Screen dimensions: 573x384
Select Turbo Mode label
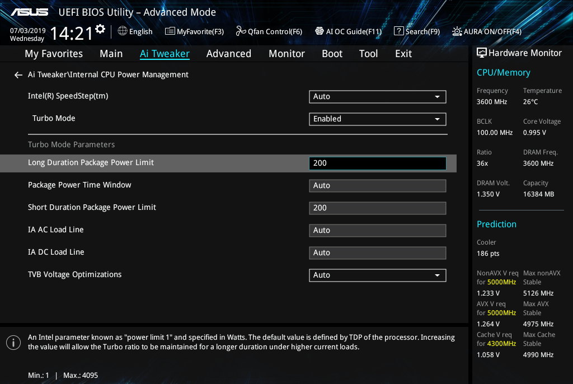[54, 118]
